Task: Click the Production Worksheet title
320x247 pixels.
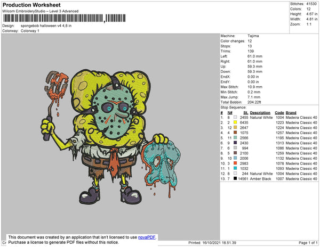Action: pos(31,5)
